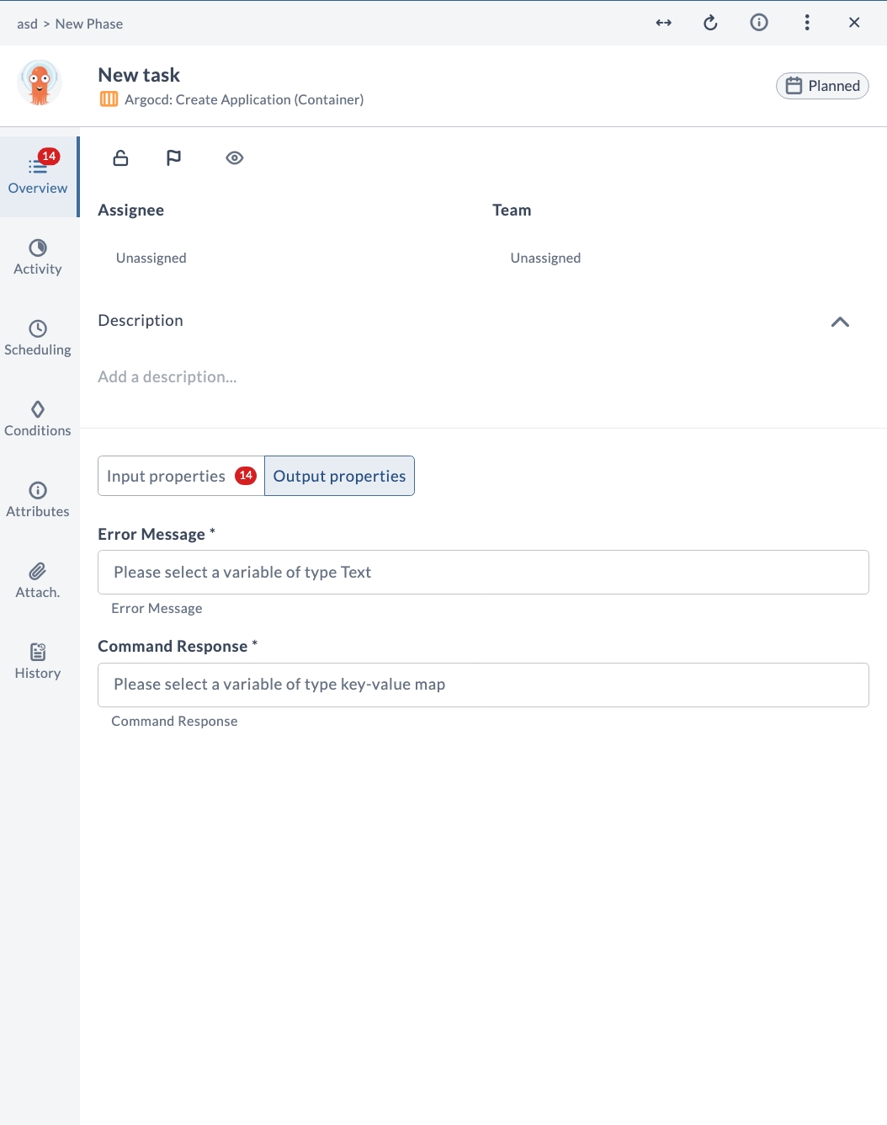Open Command Response variable selector
Viewport: 887px width, 1125px height.
point(483,685)
